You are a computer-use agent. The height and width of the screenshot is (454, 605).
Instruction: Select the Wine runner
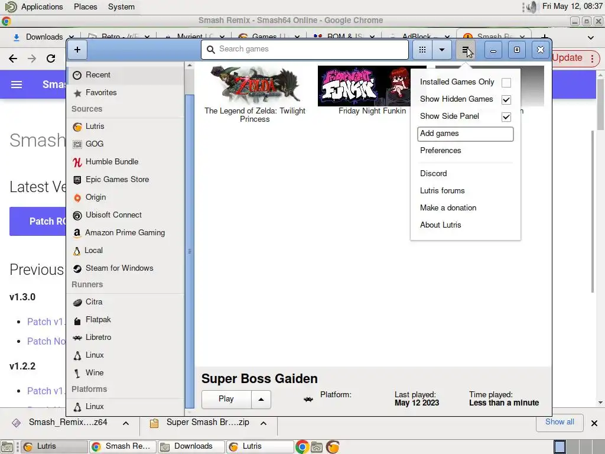point(125,373)
